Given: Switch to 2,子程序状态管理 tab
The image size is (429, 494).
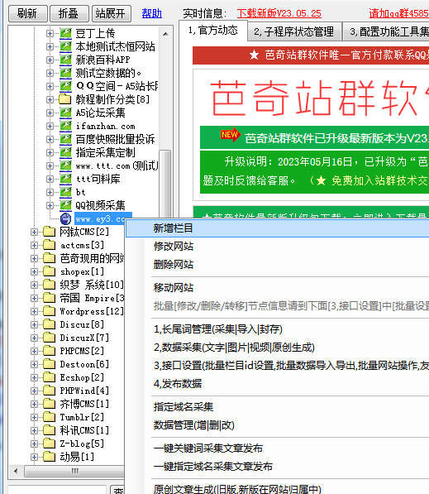Looking at the screenshot, I should [x=294, y=31].
